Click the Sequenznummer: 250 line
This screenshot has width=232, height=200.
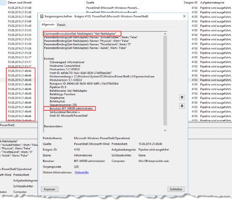click(63, 105)
